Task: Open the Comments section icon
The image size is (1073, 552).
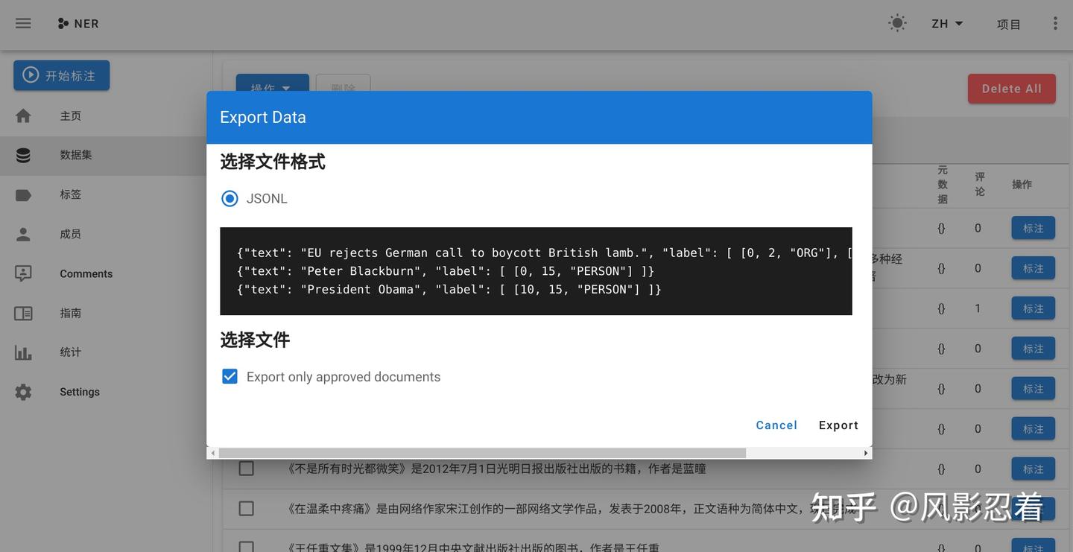Action: click(x=23, y=273)
